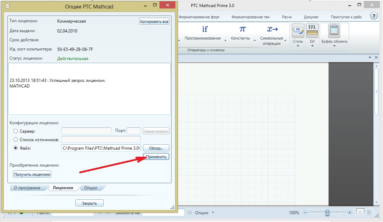Click the license log message area
The height and width of the screenshot is (222, 383).
pyautogui.click(x=89, y=89)
